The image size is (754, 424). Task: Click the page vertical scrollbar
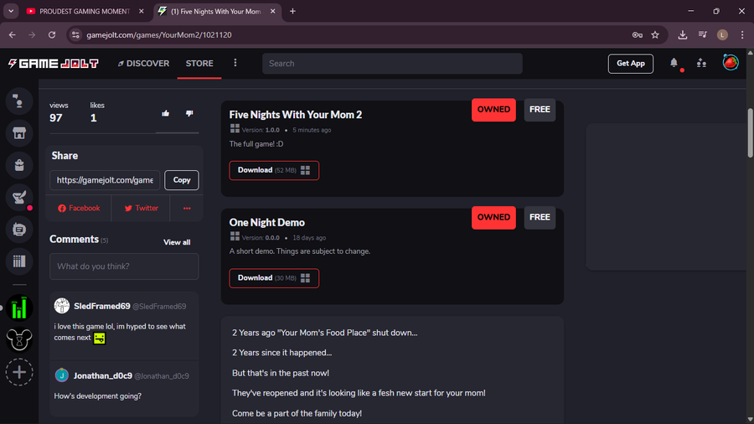pos(750,132)
